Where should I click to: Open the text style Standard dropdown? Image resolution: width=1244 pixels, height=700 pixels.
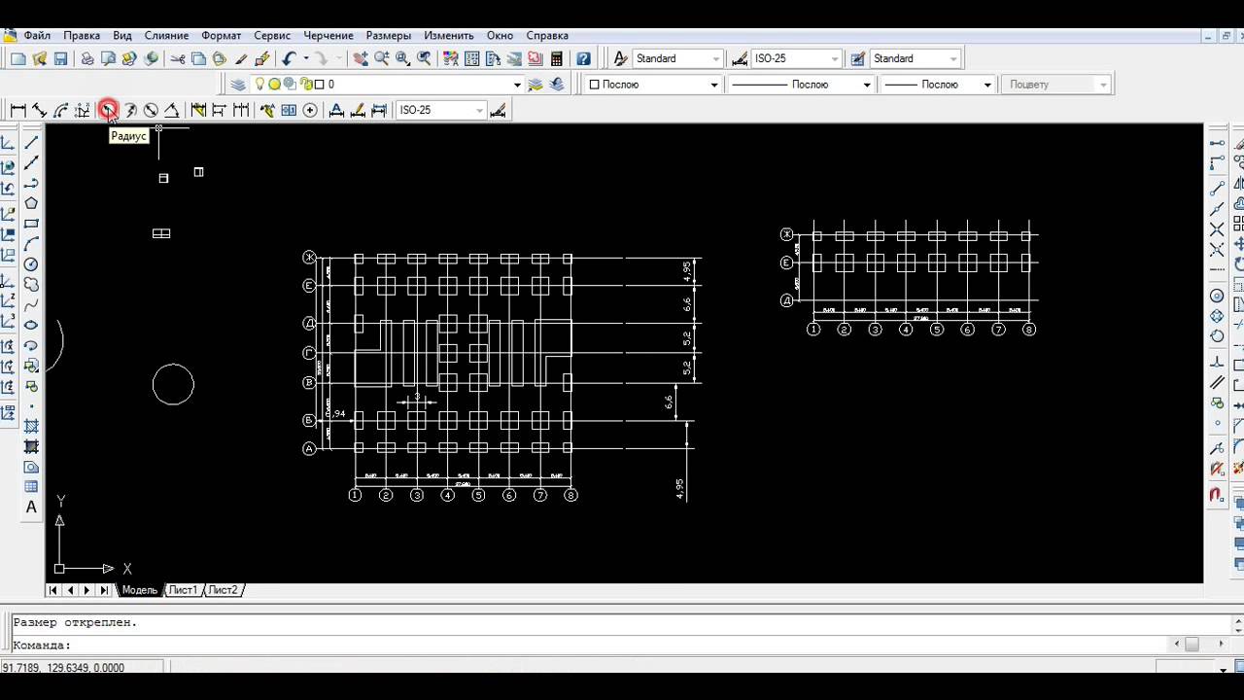pos(716,58)
